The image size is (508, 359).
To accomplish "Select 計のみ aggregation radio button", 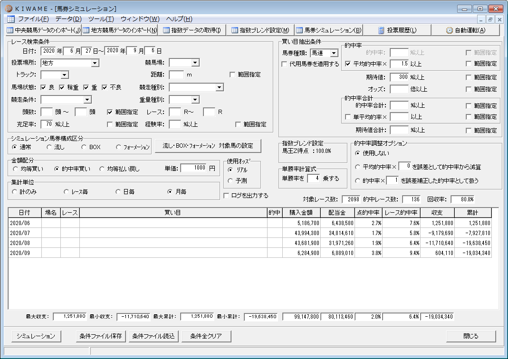I will coord(14,192).
